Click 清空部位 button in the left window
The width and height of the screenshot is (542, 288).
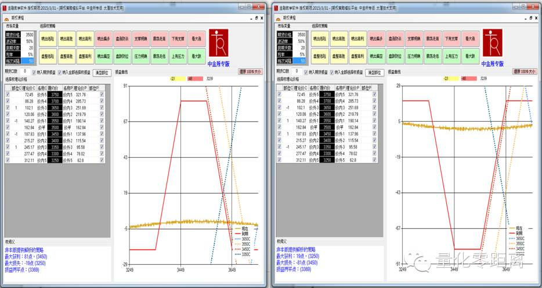tap(102, 73)
